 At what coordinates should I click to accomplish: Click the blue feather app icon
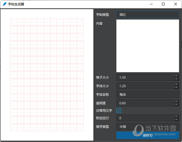[x=5, y=4]
